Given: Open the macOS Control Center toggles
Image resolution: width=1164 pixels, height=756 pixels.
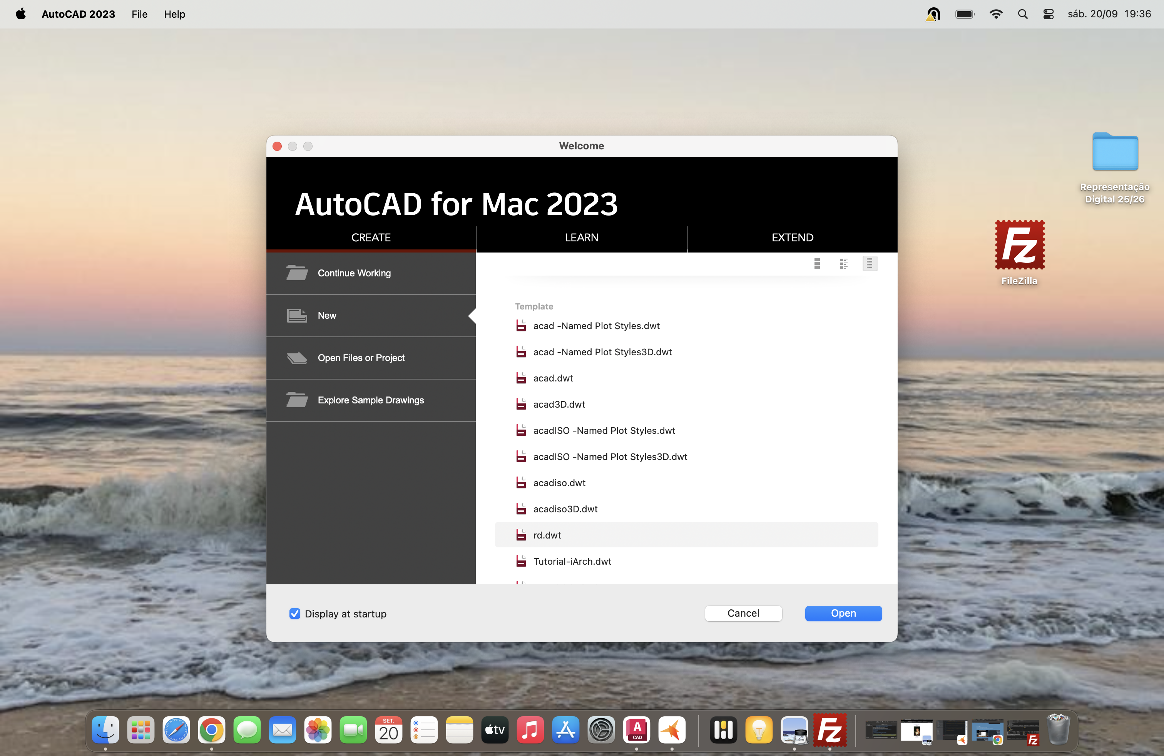Looking at the screenshot, I should 1048,14.
